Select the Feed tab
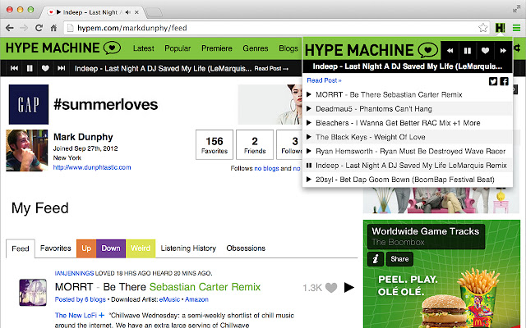 tap(21, 248)
